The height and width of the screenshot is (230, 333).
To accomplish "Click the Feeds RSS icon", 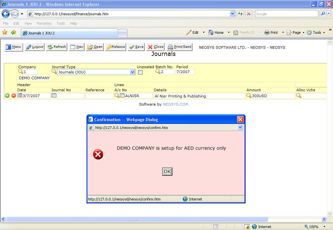I will pyautogui.click(x=236, y=33).
